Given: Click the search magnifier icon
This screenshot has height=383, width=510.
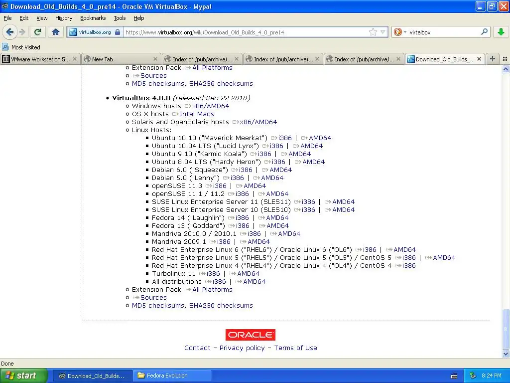Looking at the screenshot, I should (484, 32).
